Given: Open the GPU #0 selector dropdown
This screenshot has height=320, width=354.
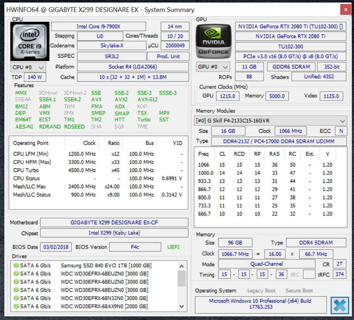Looking at the screenshot, I should click(x=213, y=67).
